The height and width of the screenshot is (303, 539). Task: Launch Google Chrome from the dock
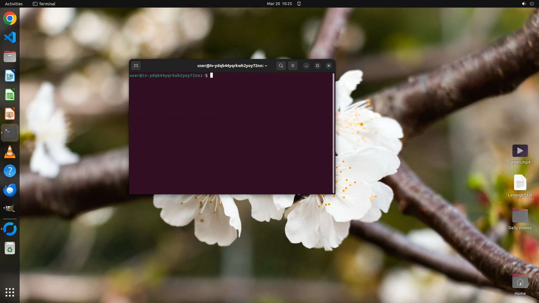coord(10,19)
